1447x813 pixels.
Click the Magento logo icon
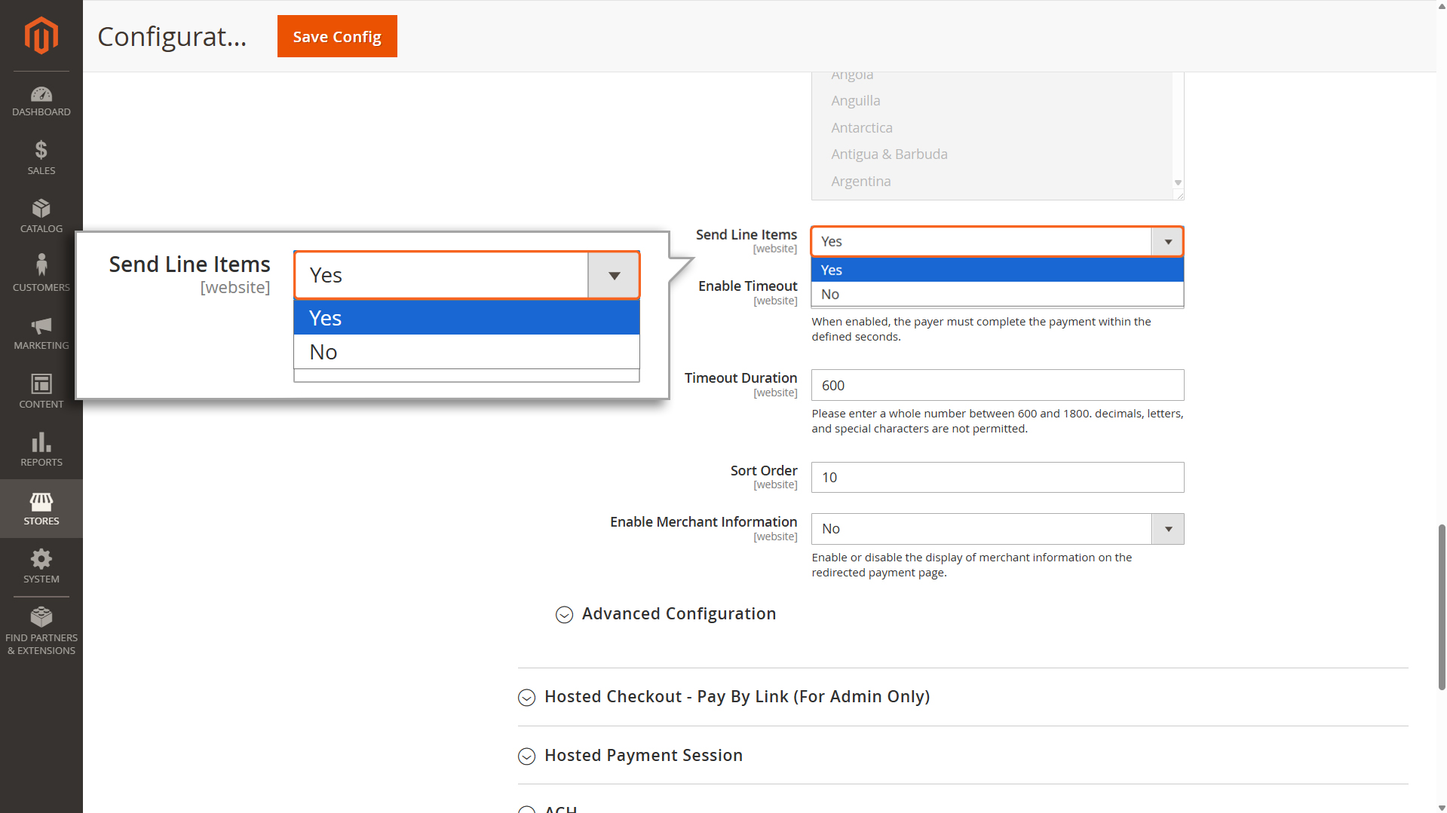41,35
